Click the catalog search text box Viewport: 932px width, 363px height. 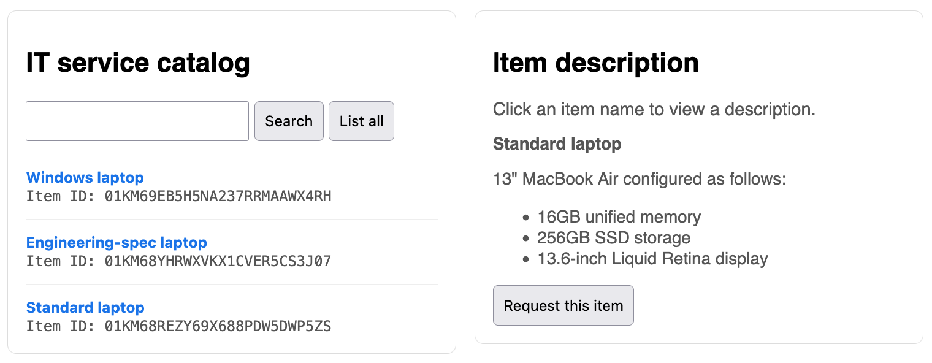click(137, 121)
